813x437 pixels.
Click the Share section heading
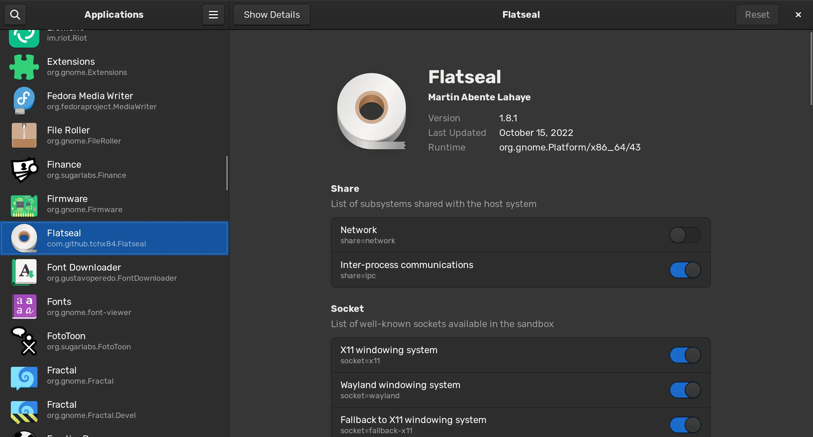tap(345, 189)
